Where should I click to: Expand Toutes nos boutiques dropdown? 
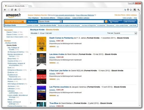click(15, 22)
